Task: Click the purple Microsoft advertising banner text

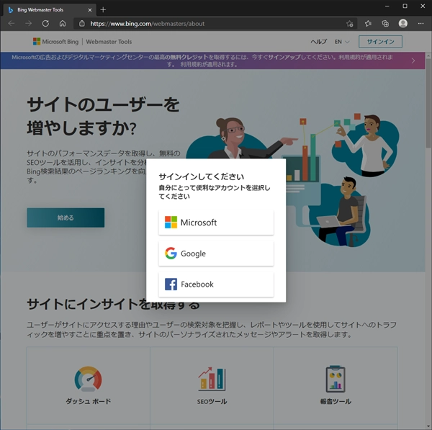Action: pos(202,61)
